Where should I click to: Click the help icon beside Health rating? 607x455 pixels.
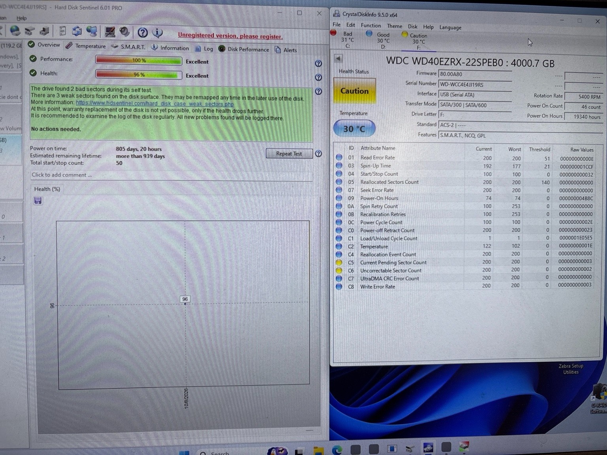coord(319,77)
